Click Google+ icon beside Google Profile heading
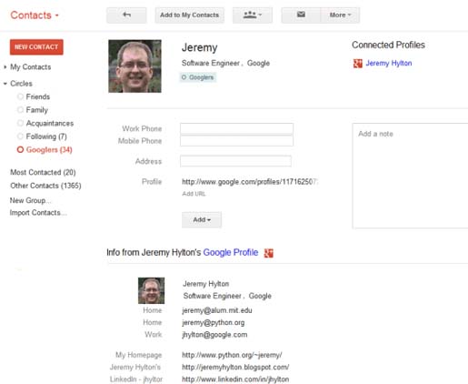 [x=269, y=253]
